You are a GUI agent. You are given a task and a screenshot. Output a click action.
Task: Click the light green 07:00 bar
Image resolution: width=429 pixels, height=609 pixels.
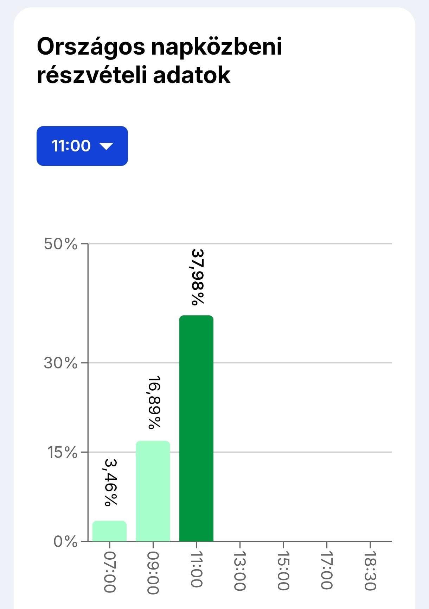(x=109, y=530)
